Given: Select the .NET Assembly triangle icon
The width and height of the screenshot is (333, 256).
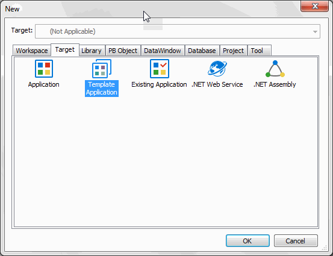Looking at the screenshot, I should coord(275,69).
